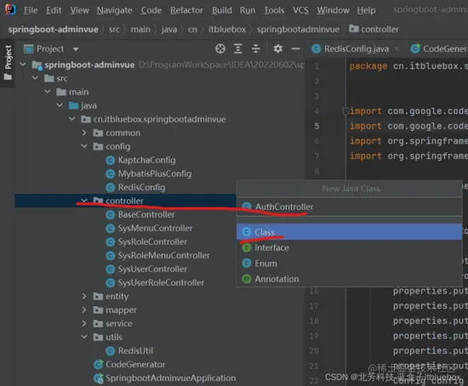Collapse the utils package
This screenshot has width=468, height=386.
84,337
